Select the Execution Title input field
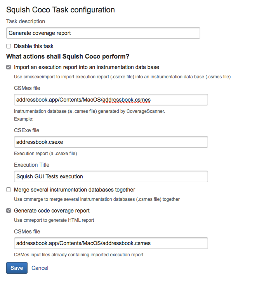 (111, 176)
